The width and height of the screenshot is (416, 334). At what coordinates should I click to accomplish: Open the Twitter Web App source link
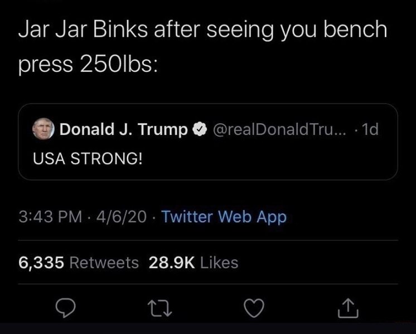223,217
